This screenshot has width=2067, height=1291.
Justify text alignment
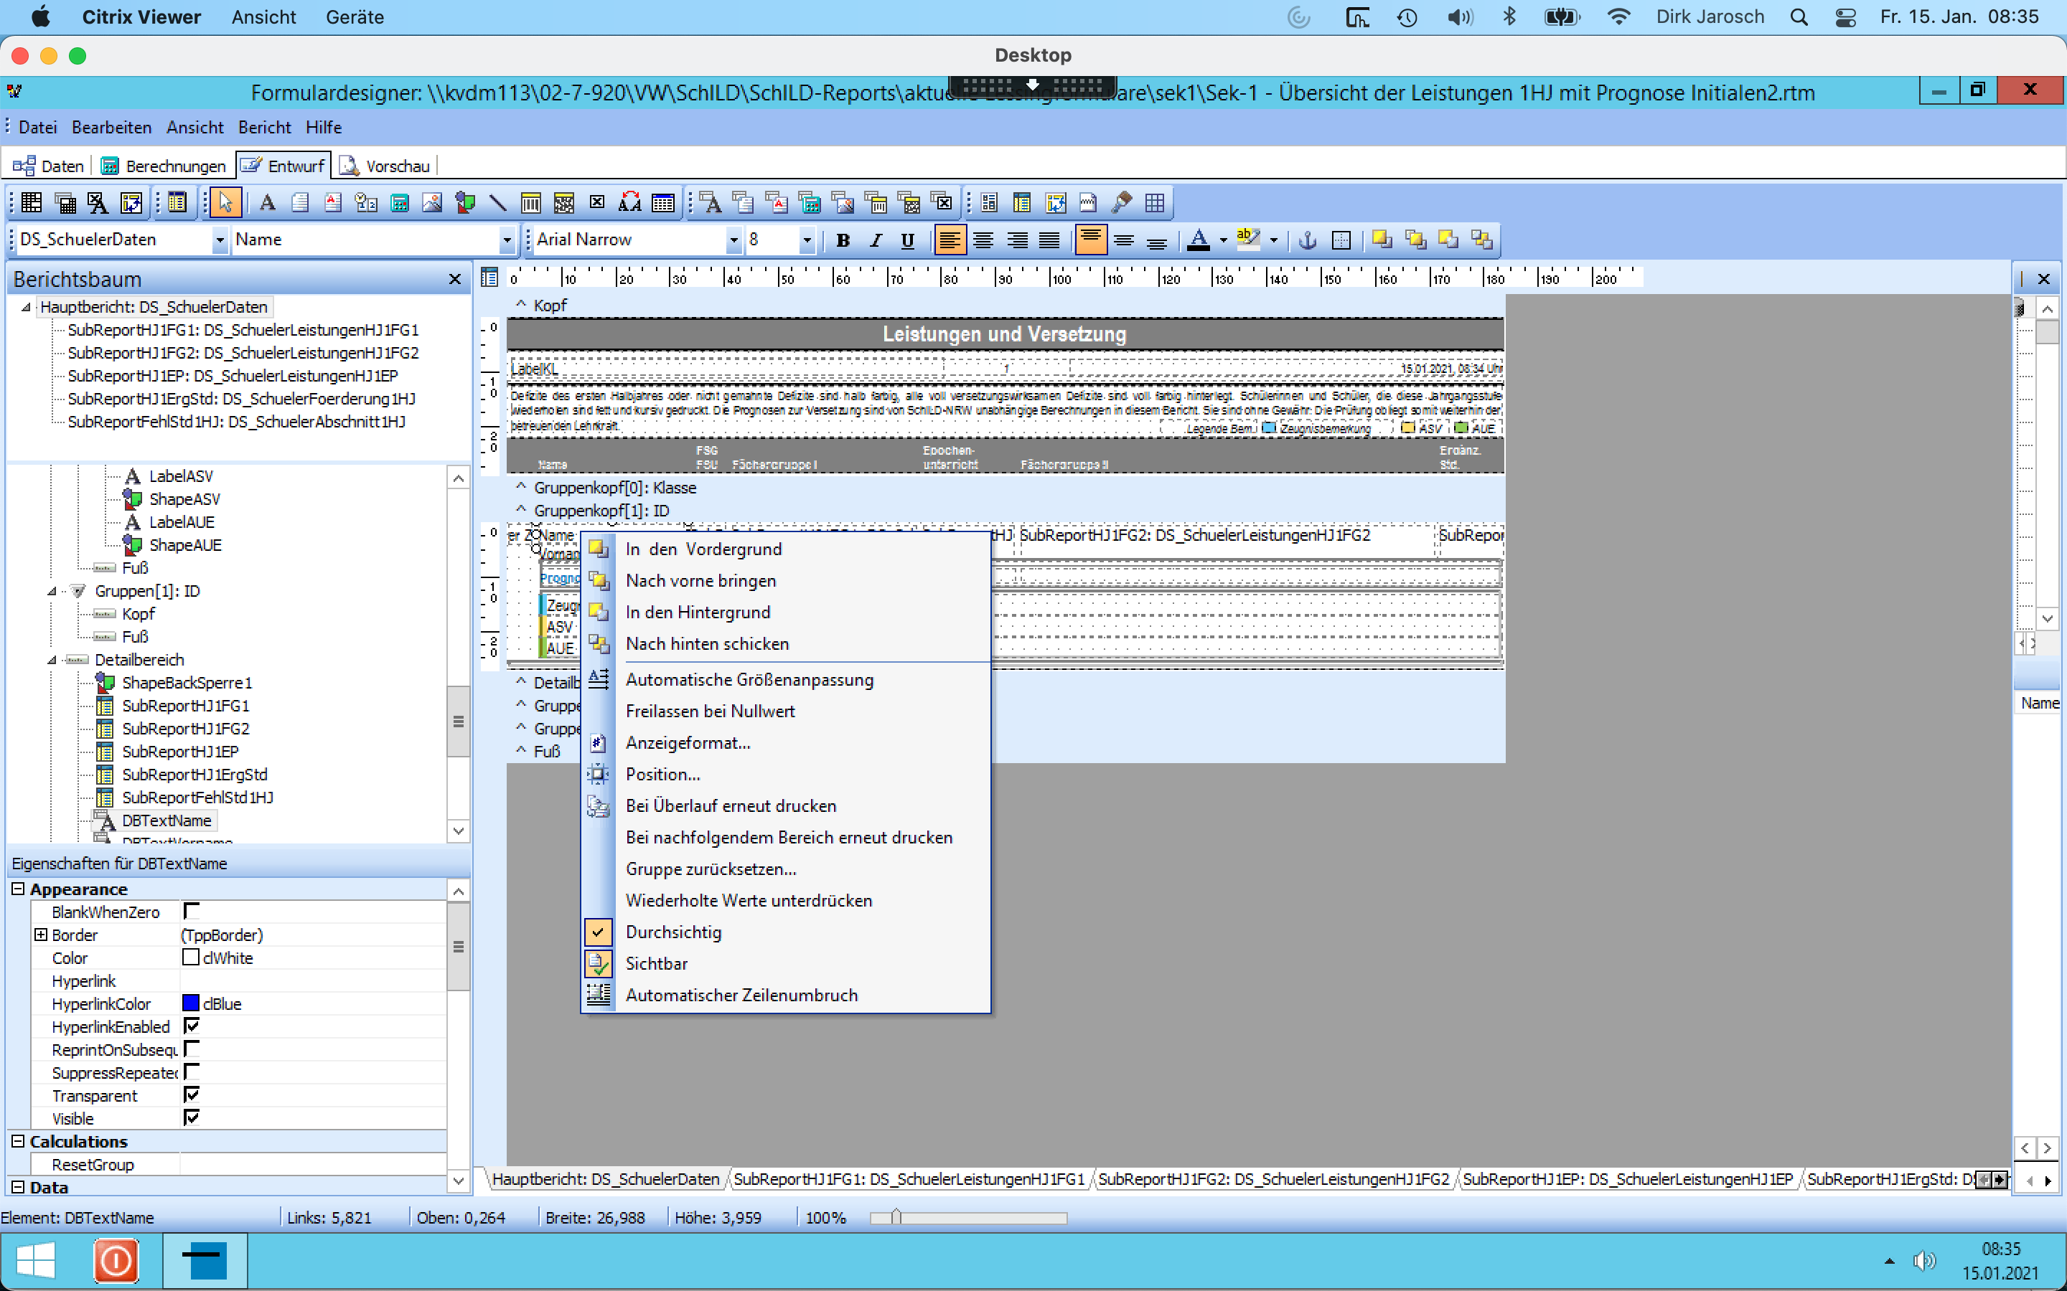[x=1050, y=240]
